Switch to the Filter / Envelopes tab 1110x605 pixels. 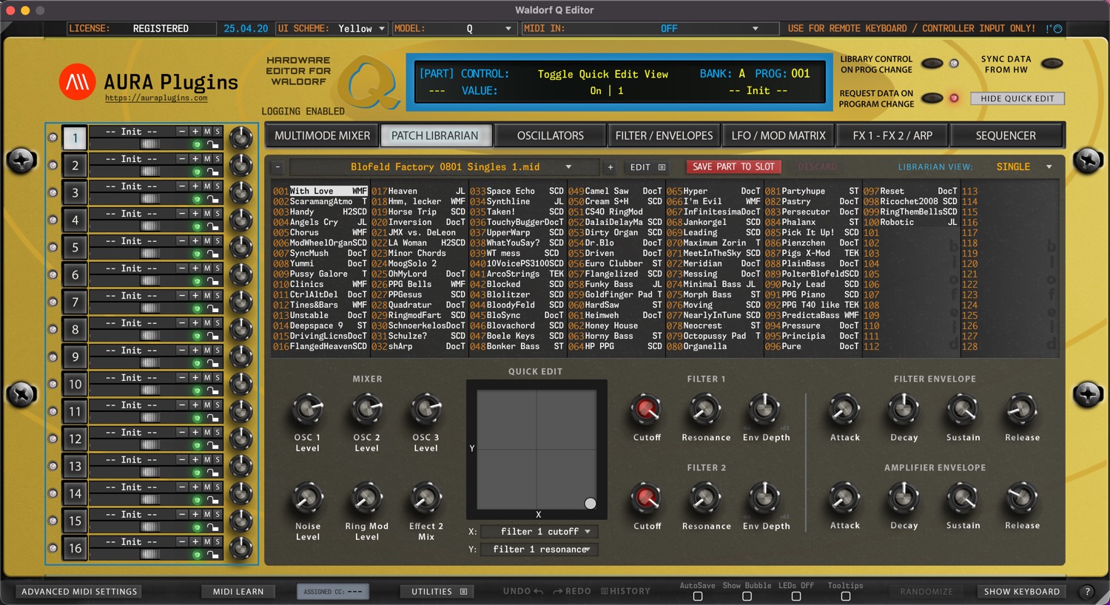click(x=664, y=135)
